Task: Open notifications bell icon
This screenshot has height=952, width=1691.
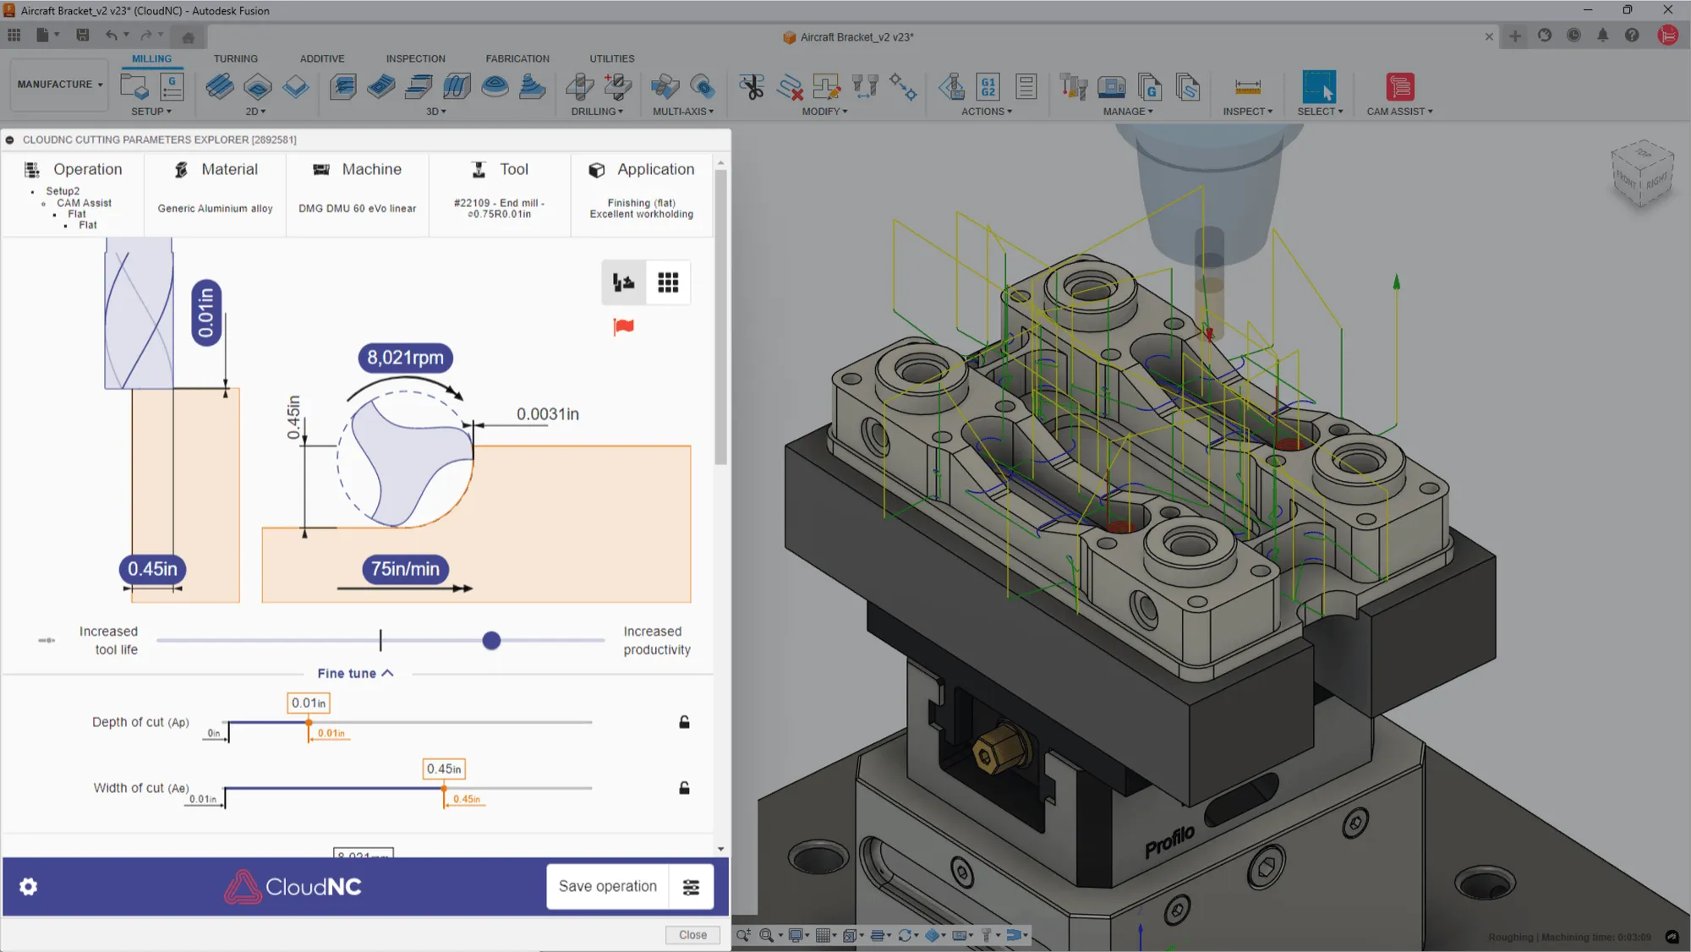Action: pyautogui.click(x=1602, y=36)
